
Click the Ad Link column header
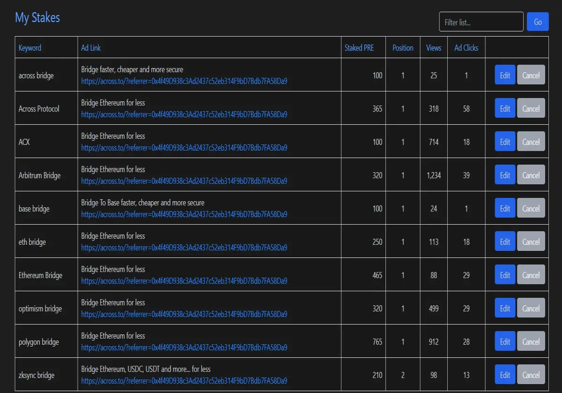coord(91,48)
